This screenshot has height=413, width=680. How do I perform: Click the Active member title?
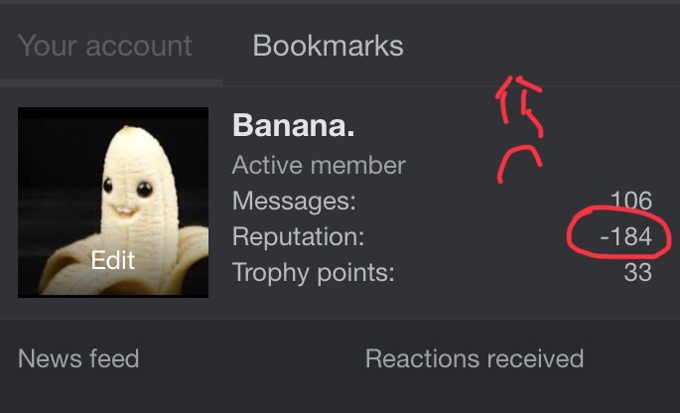319,165
